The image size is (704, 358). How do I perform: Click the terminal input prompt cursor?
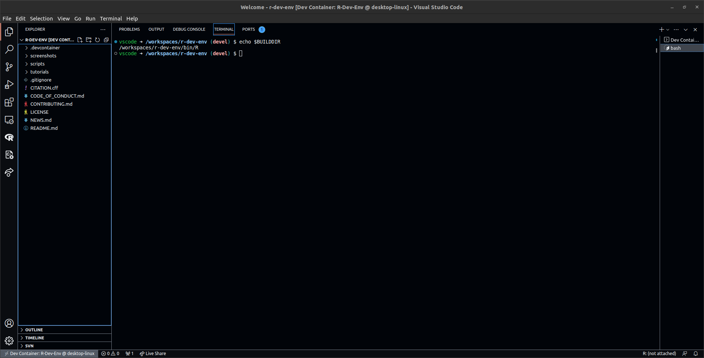pyautogui.click(x=241, y=53)
